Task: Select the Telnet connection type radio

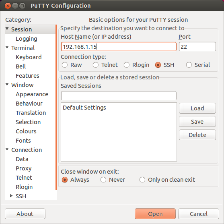Action: click(96, 65)
